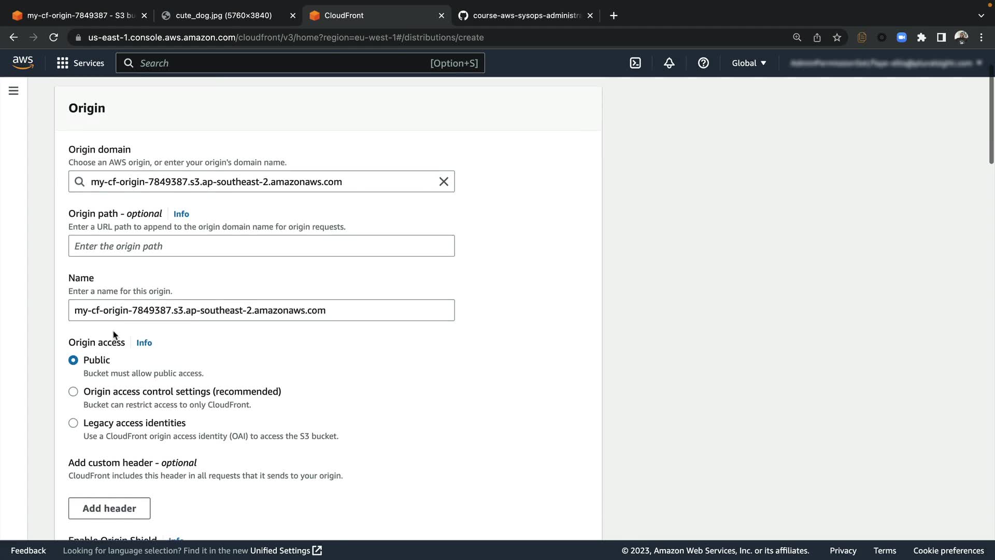Reload the page in browser

point(53,37)
